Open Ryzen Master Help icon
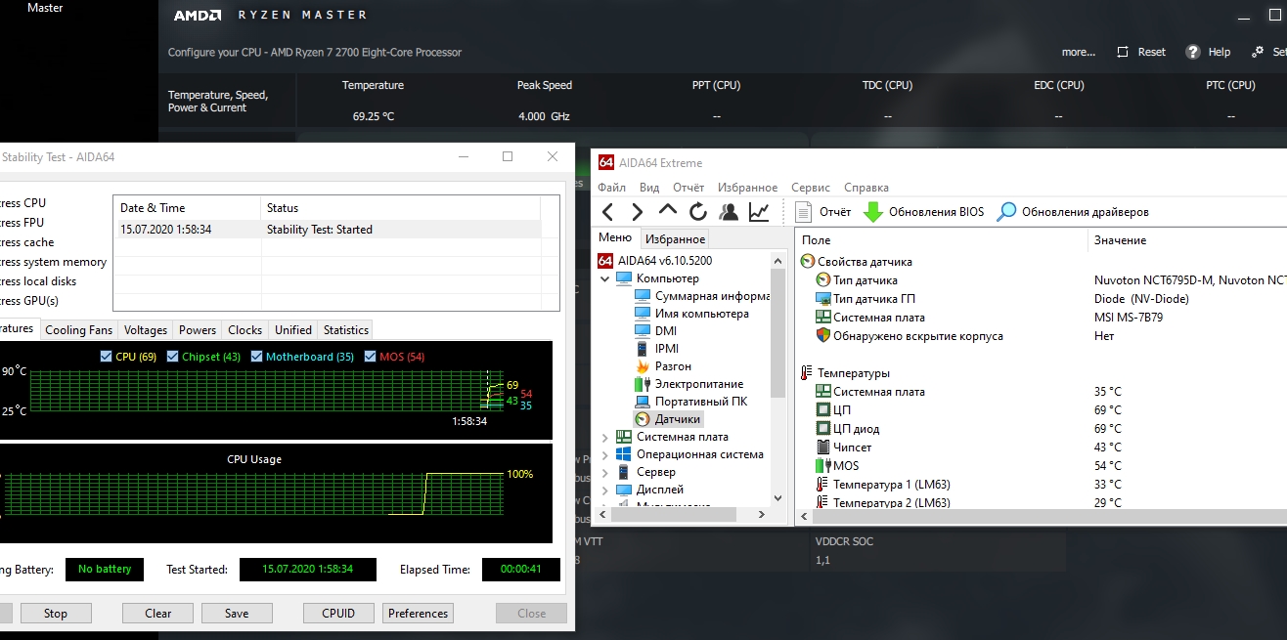The image size is (1287, 640). 1193,52
